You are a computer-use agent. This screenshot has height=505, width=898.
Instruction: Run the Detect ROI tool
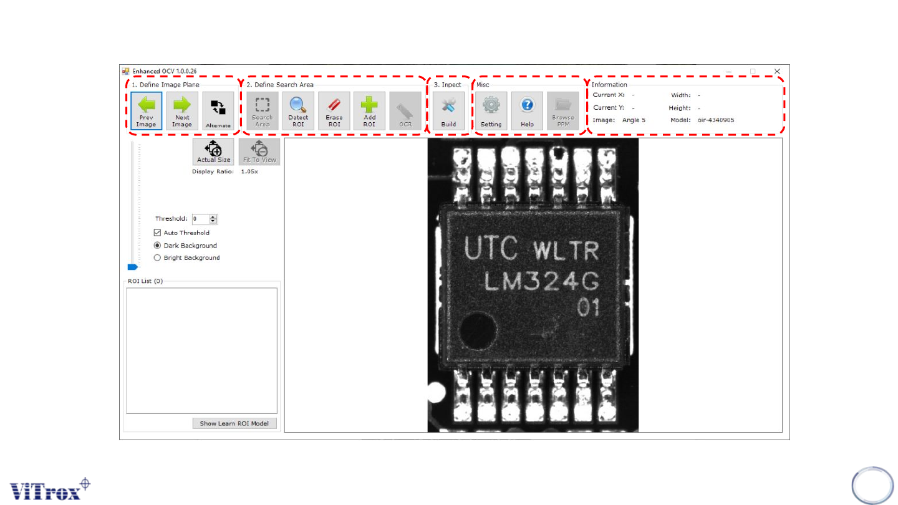click(x=298, y=111)
